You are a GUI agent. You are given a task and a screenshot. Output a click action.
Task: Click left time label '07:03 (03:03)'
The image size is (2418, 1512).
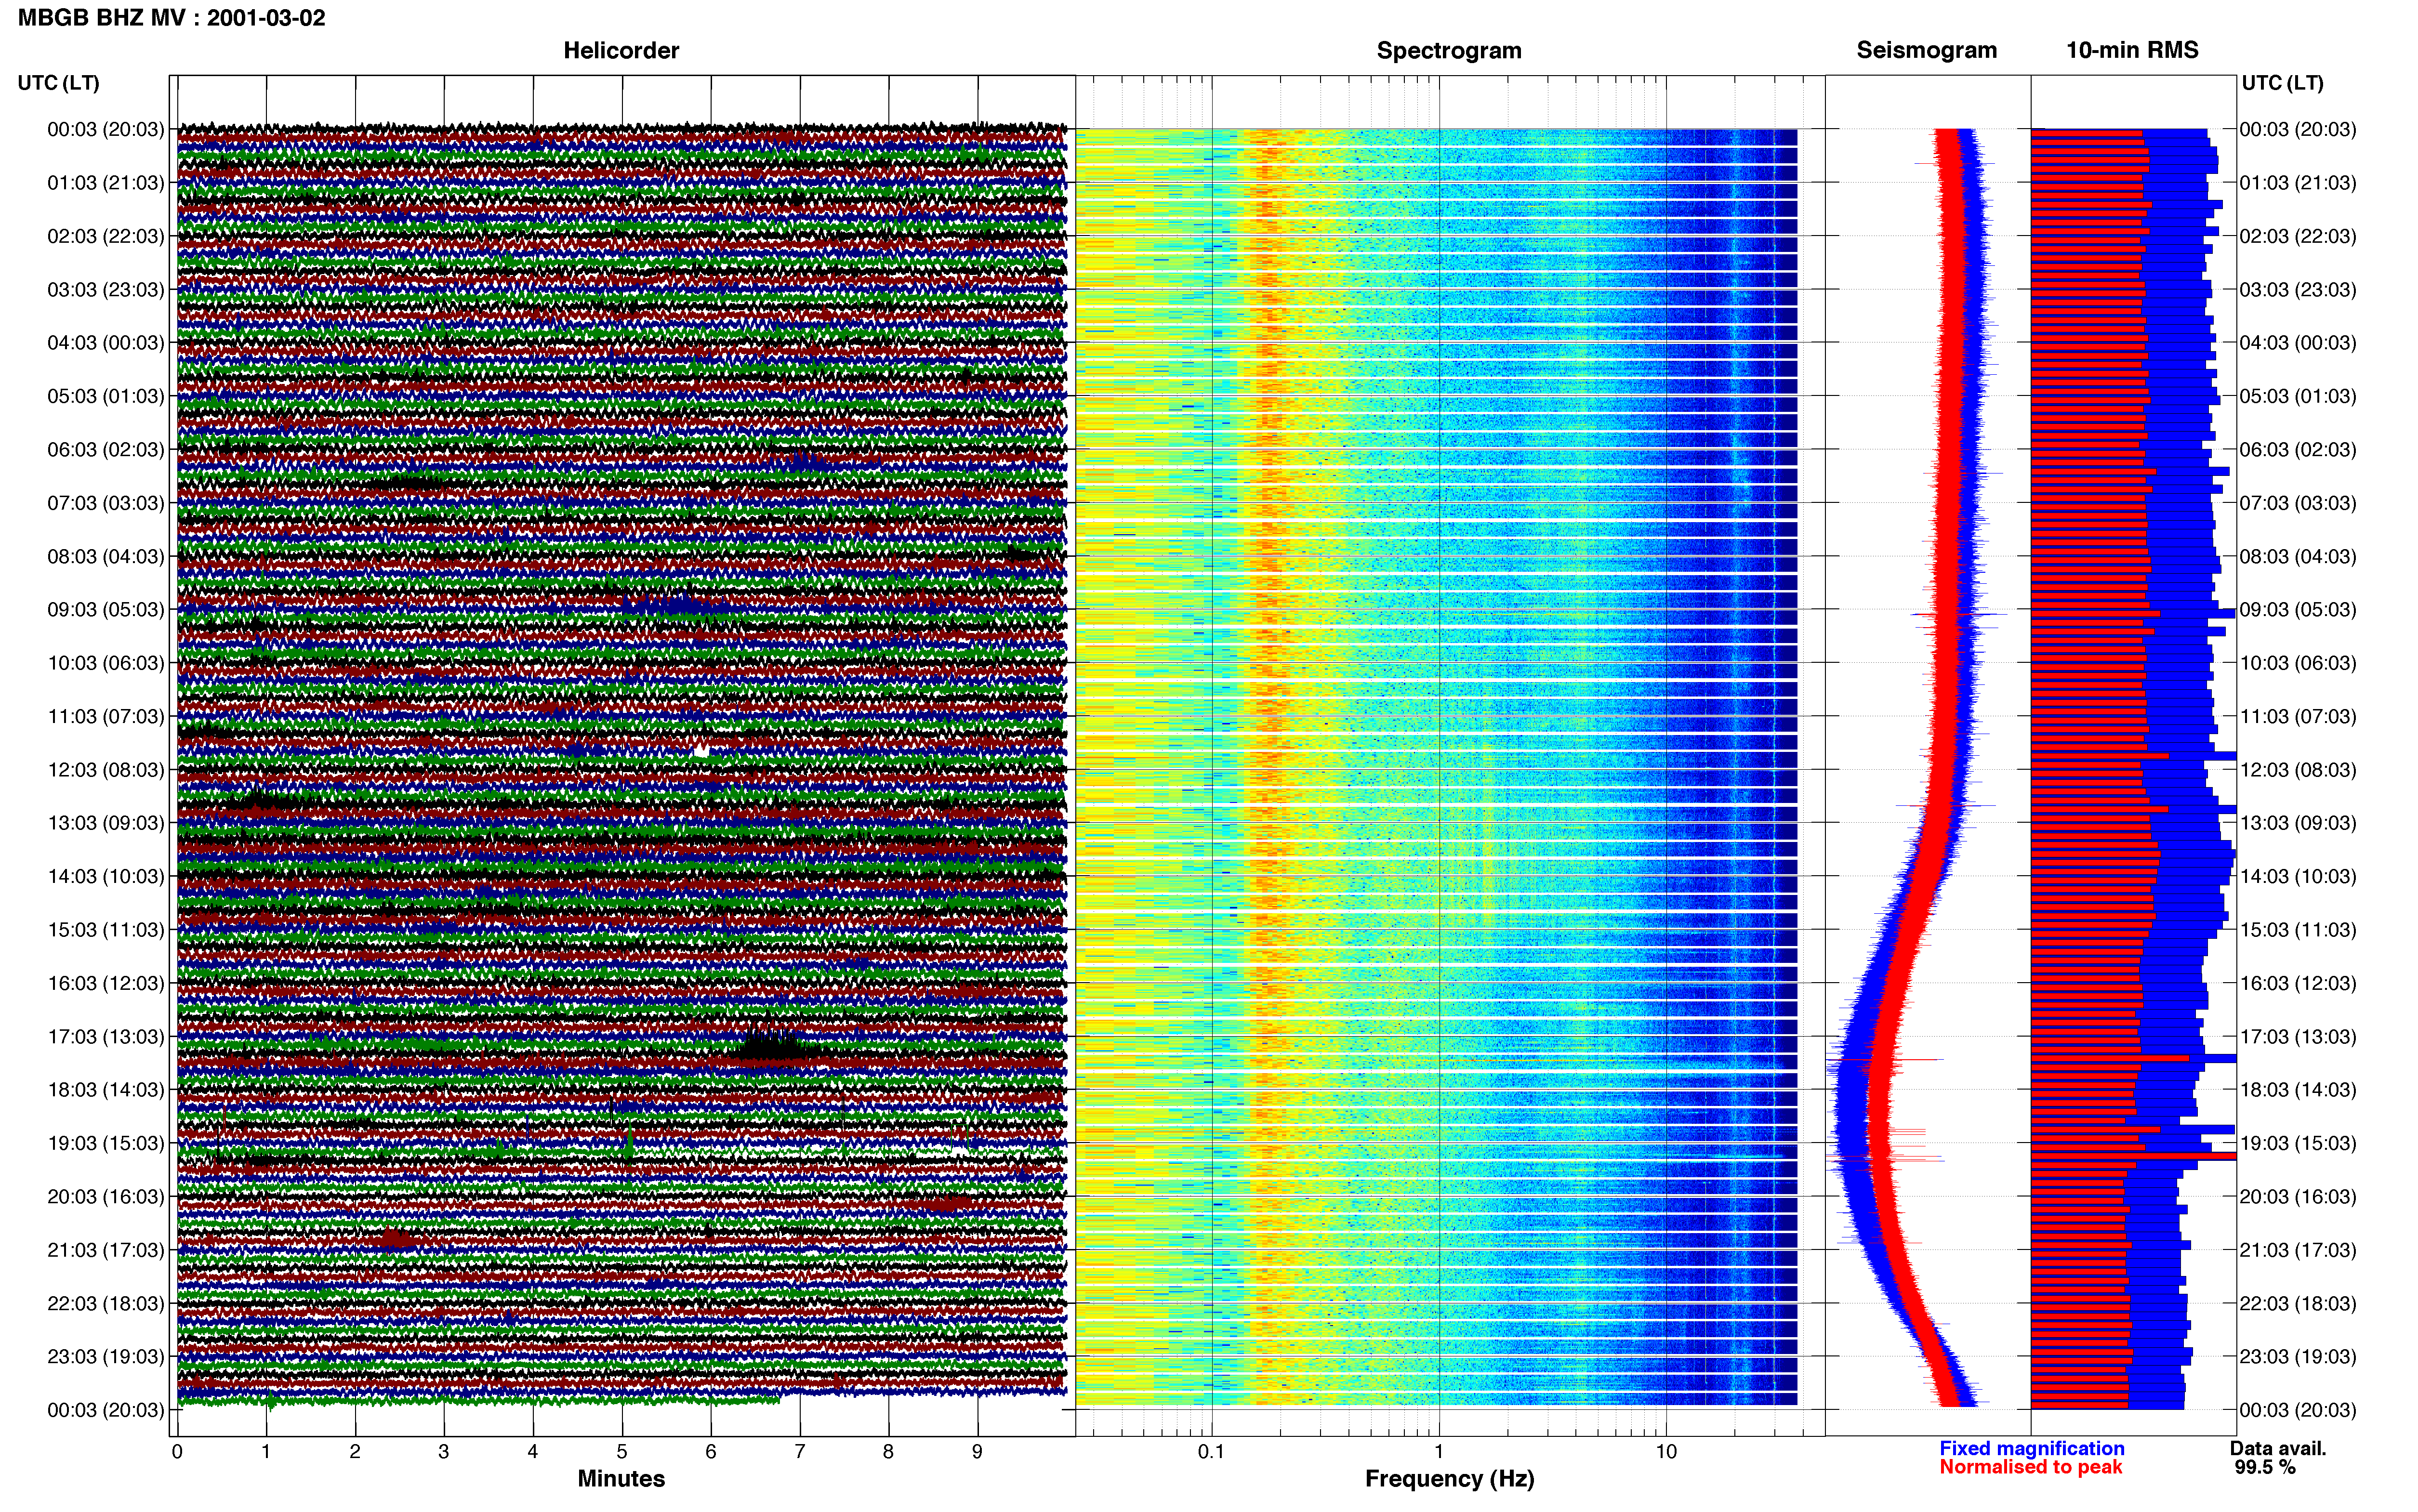105,503
